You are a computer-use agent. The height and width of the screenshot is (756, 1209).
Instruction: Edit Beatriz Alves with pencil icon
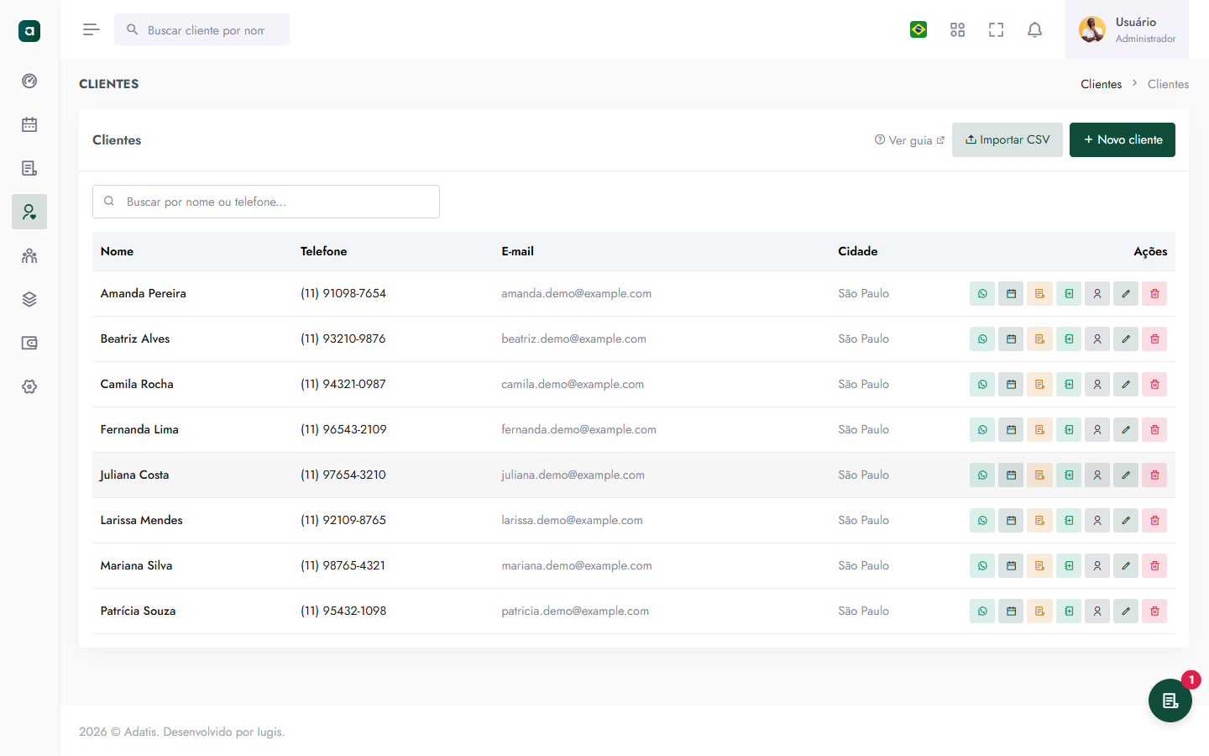(1126, 339)
